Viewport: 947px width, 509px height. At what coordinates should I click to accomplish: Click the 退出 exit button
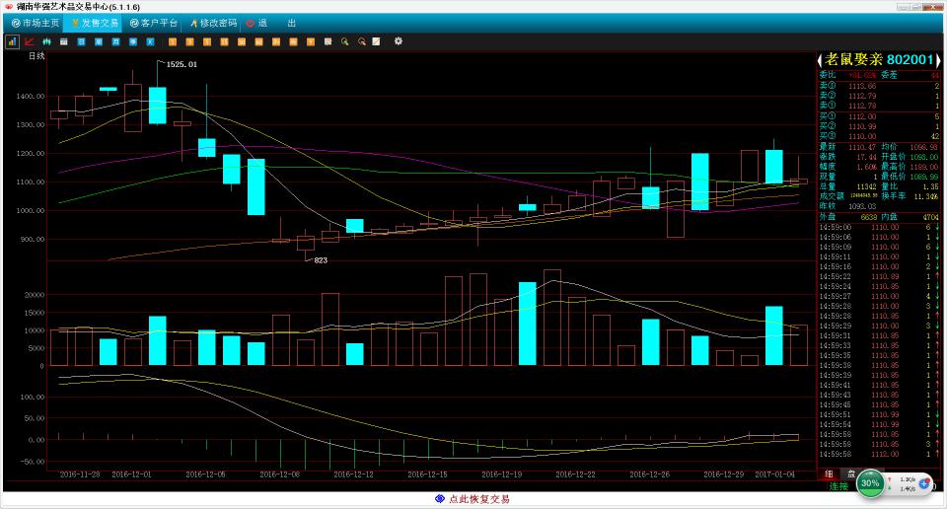pyautogui.click(x=270, y=23)
